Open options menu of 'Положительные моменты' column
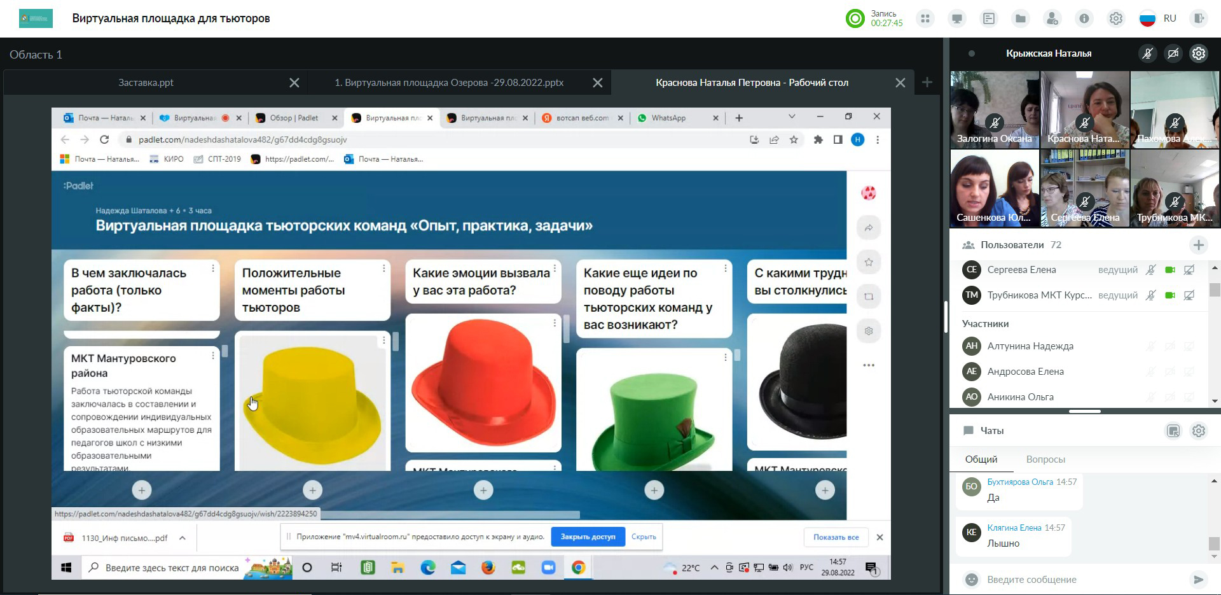 383,269
